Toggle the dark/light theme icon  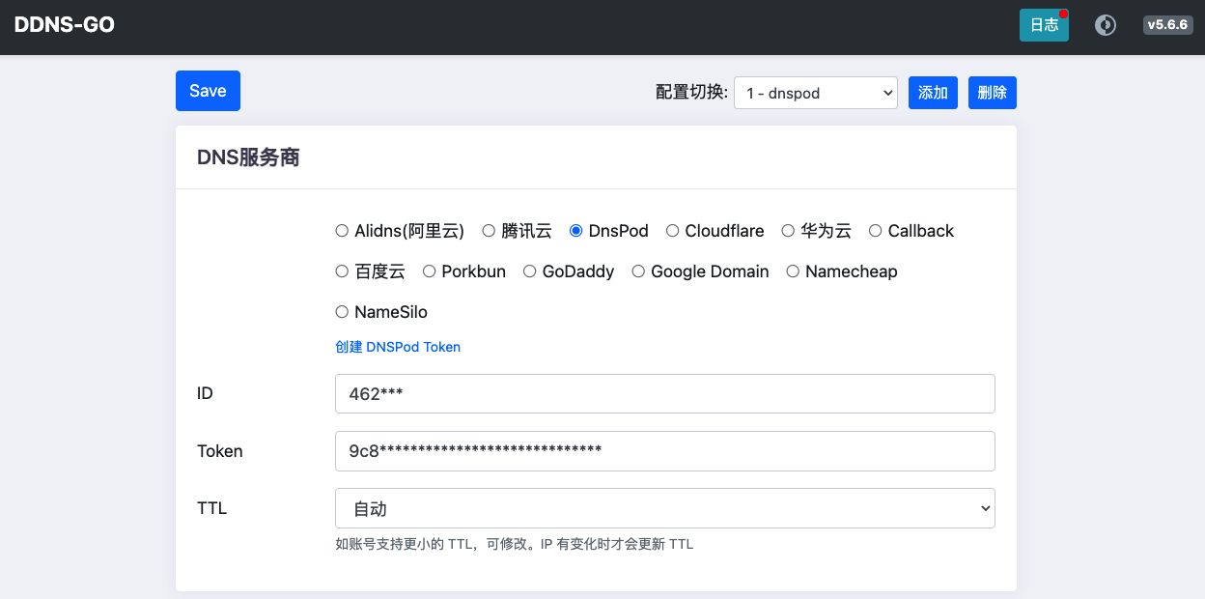point(1105,25)
